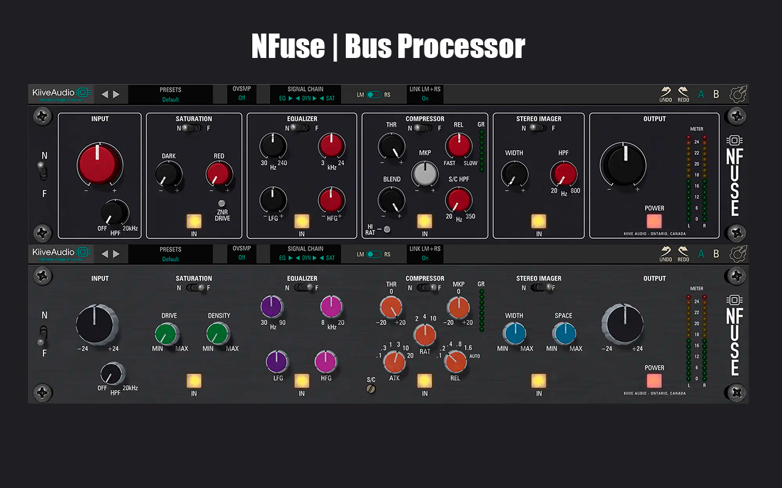Toggle the POWER button in upper instance
Image resolution: width=782 pixels, height=488 pixels.
click(654, 221)
